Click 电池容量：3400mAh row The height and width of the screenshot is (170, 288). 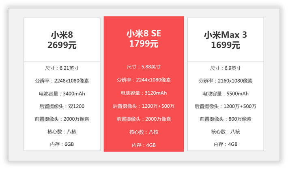(x=62, y=93)
